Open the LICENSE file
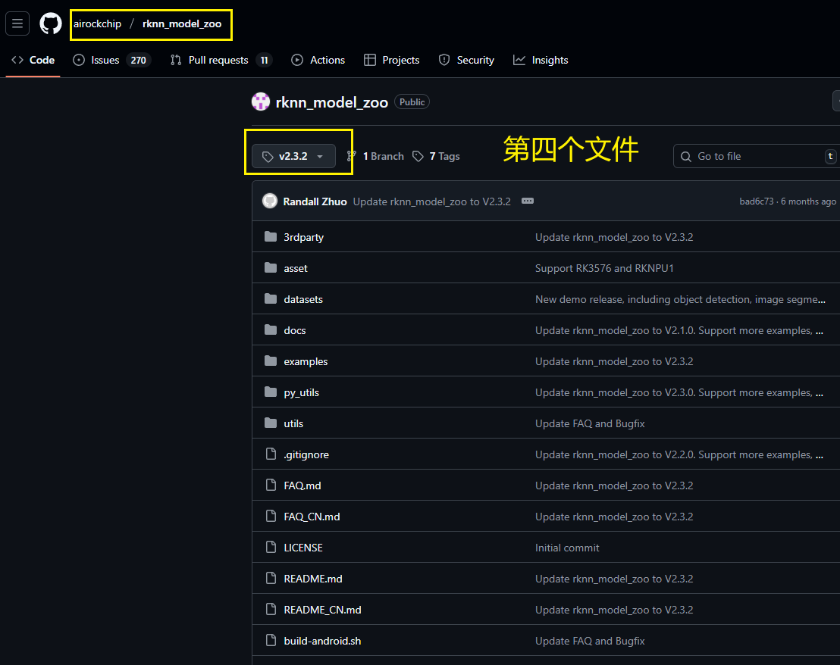 (x=303, y=548)
